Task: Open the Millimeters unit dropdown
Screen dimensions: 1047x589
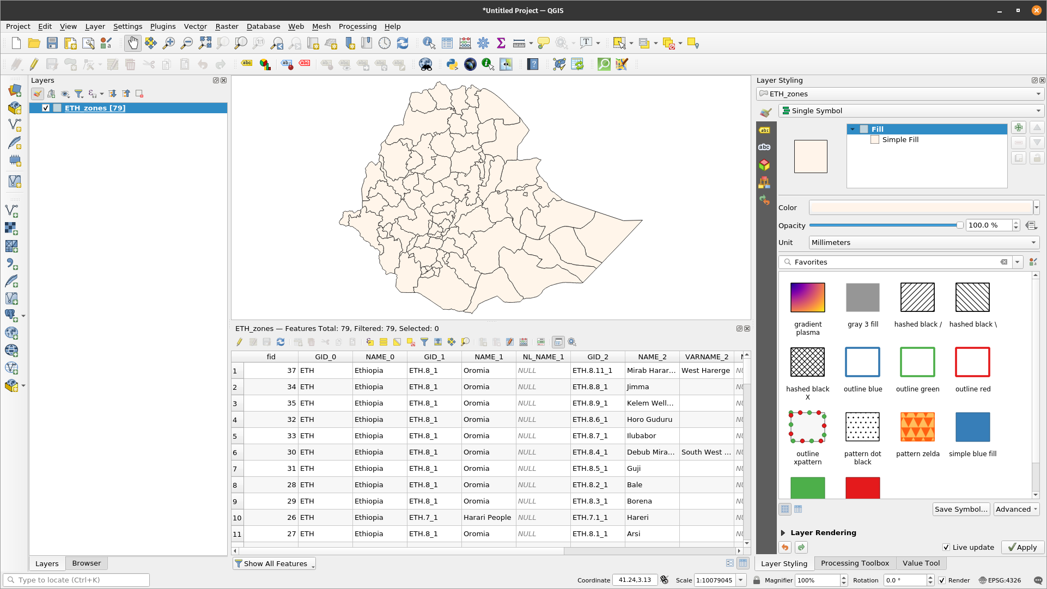Action: [x=924, y=243]
